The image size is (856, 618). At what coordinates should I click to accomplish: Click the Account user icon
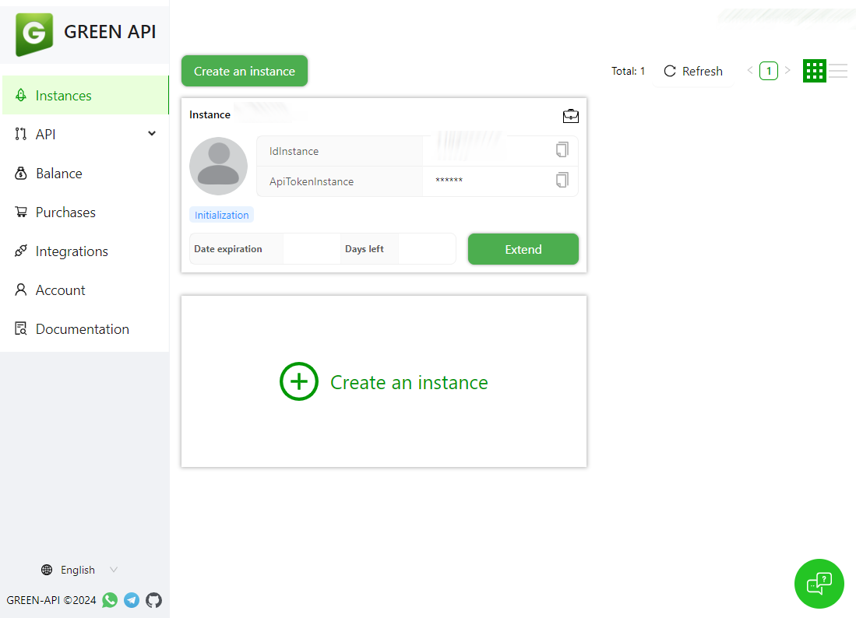point(21,290)
